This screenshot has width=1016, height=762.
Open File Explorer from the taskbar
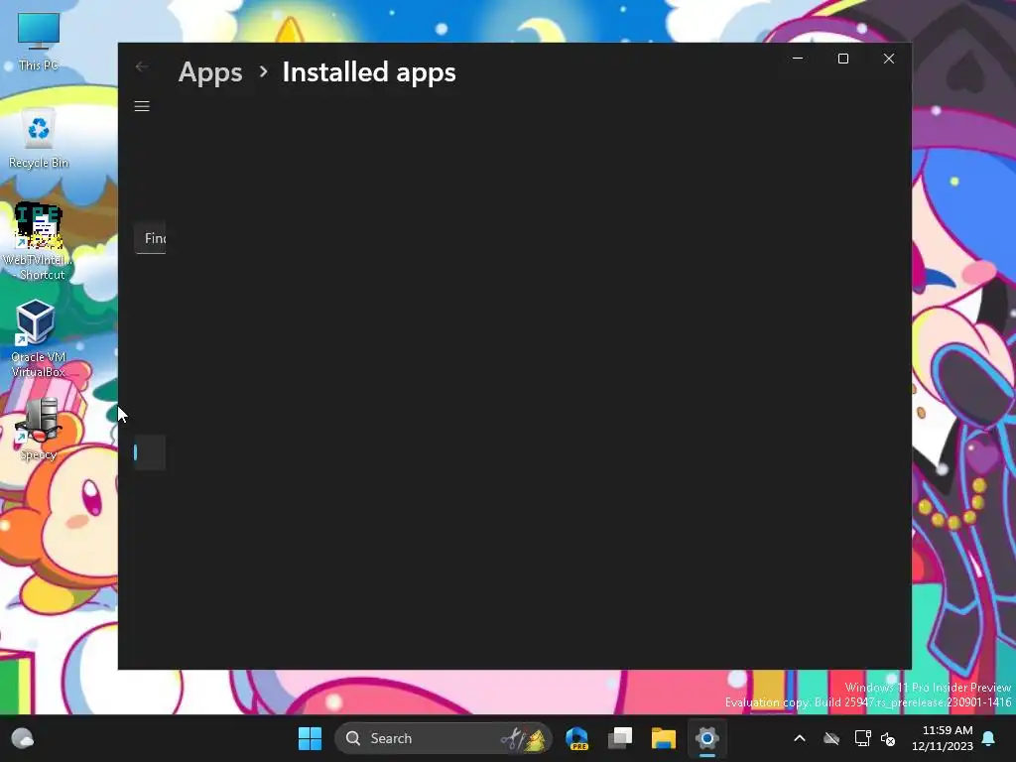(664, 738)
